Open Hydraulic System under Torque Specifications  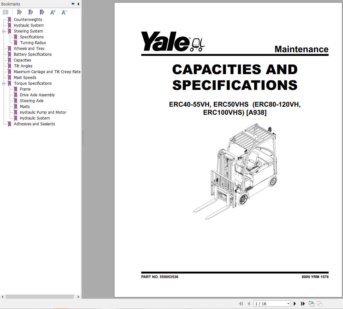pos(35,118)
